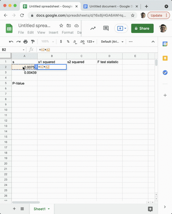Open the All Sheets list icon

click(22, 209)
